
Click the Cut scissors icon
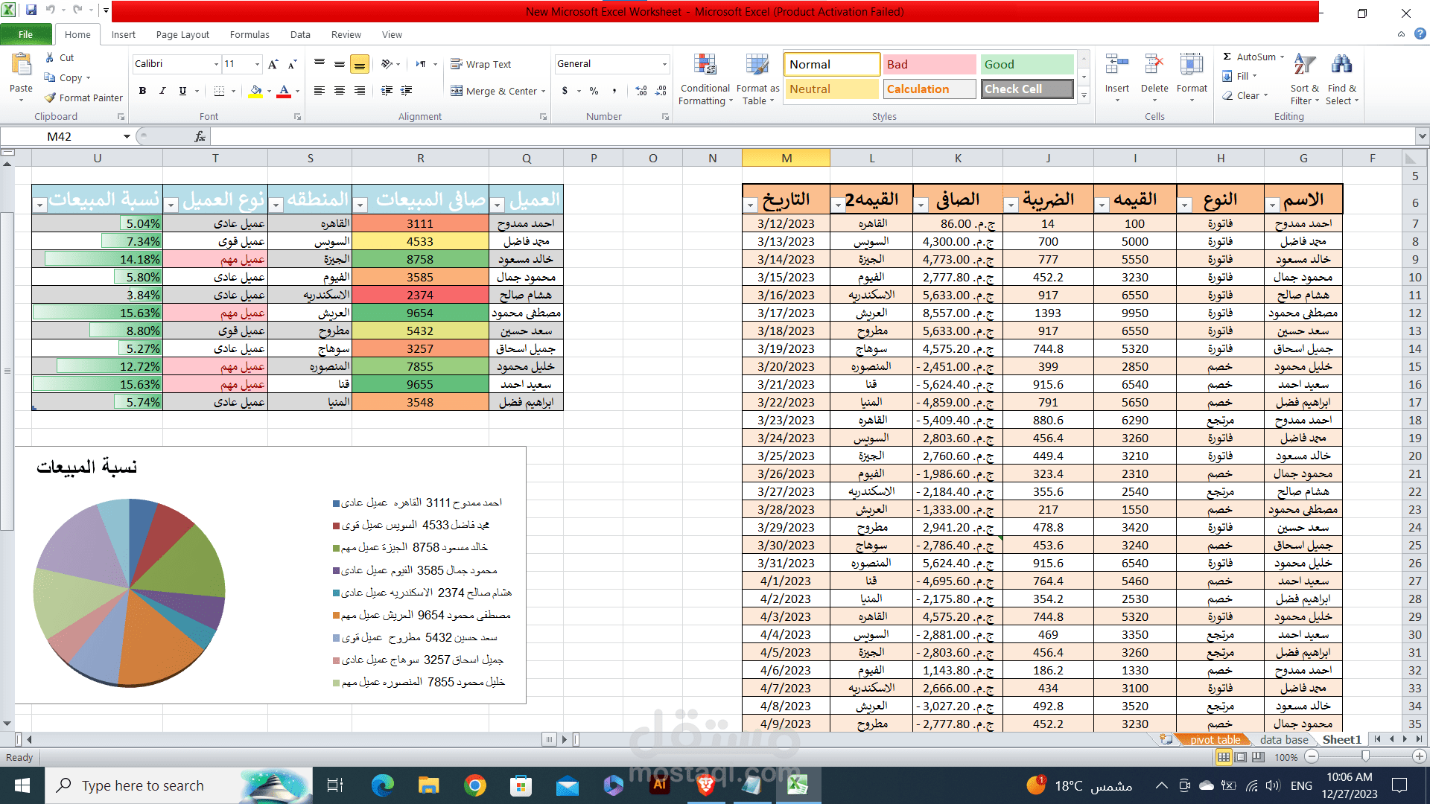50,57
